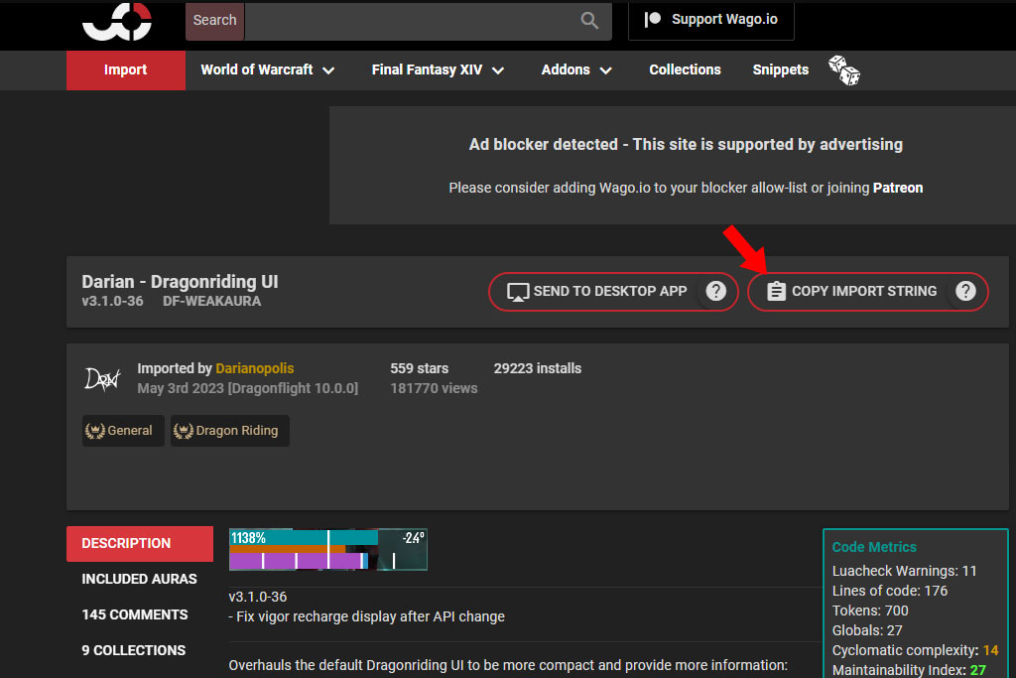Click the Wago.io logo icon

(117, 21)
